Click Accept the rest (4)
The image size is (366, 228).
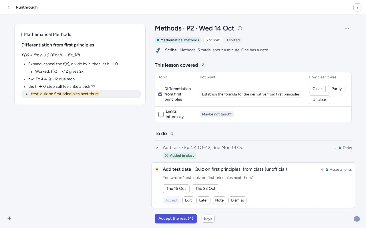[176, 219]
